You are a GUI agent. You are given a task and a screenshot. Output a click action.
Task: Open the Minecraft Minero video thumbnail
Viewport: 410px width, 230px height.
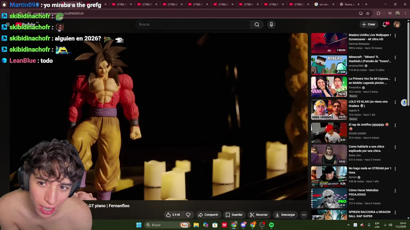pyautogui.click(x=329, y=65)
